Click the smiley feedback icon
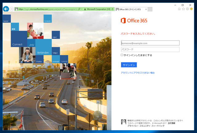Viewport: 197px width, 133px height. point(191,9)
